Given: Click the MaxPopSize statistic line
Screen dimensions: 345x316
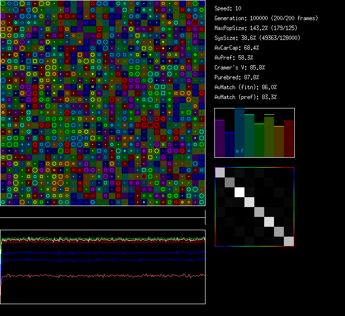Looking at the screenshot, I should (256, 28).
